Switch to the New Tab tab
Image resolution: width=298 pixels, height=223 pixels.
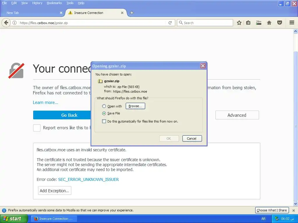(32, 13)
